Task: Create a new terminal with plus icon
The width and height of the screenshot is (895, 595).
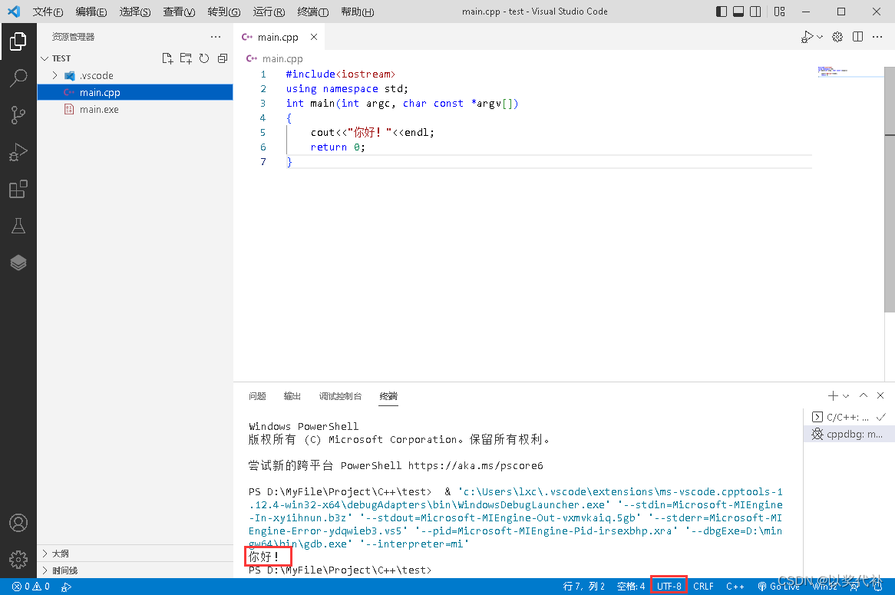Action: pos(833,395)
